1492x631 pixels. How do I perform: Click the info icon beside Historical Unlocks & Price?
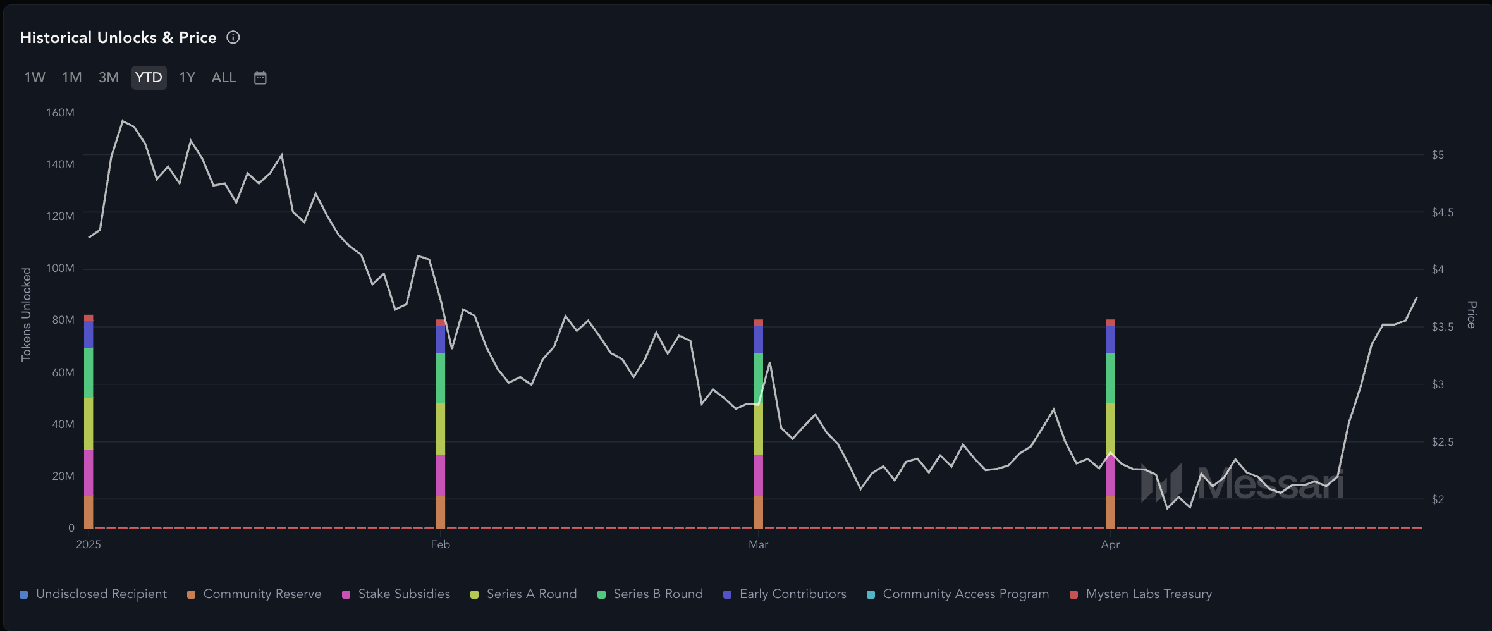(x=233, y=37)
